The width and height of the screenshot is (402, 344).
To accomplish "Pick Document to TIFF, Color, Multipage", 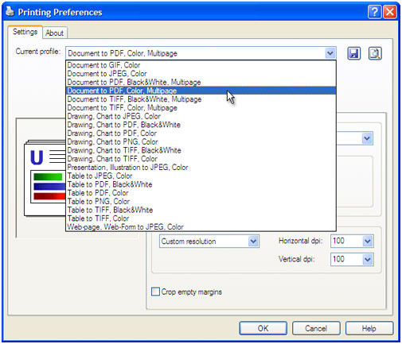I will tap(201, 108).
